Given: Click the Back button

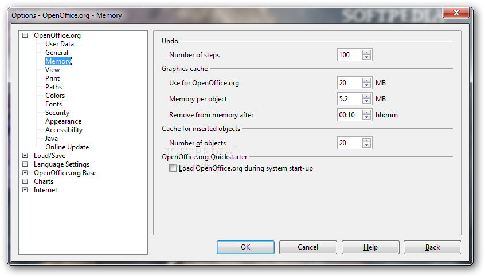Looking at the screenshot, I should [432, 247].
